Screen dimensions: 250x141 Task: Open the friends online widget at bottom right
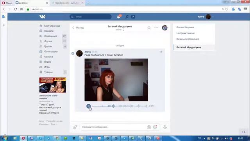click(243, 132)
